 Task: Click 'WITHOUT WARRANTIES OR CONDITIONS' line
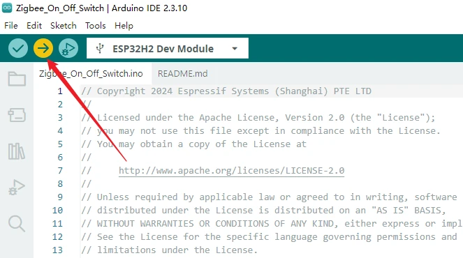click(x=272, y=224)
